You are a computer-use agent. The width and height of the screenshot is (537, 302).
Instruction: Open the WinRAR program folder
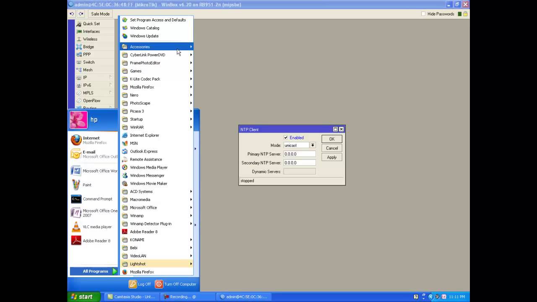pos(156,127)
